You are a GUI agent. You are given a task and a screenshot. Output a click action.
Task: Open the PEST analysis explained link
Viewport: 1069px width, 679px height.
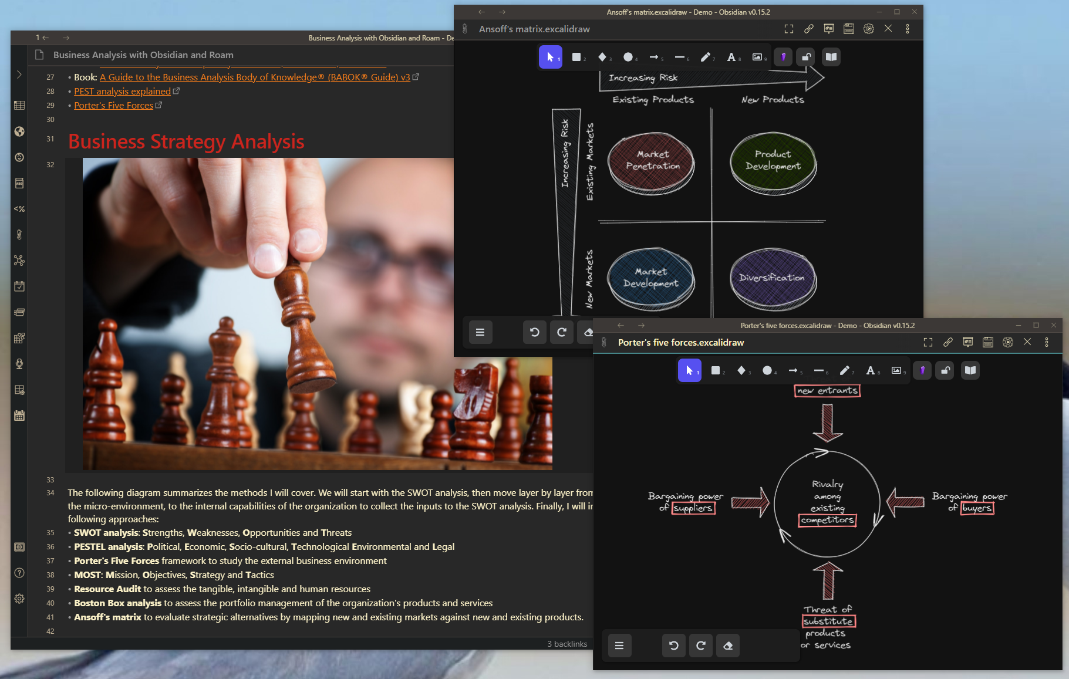pos(122,91)
